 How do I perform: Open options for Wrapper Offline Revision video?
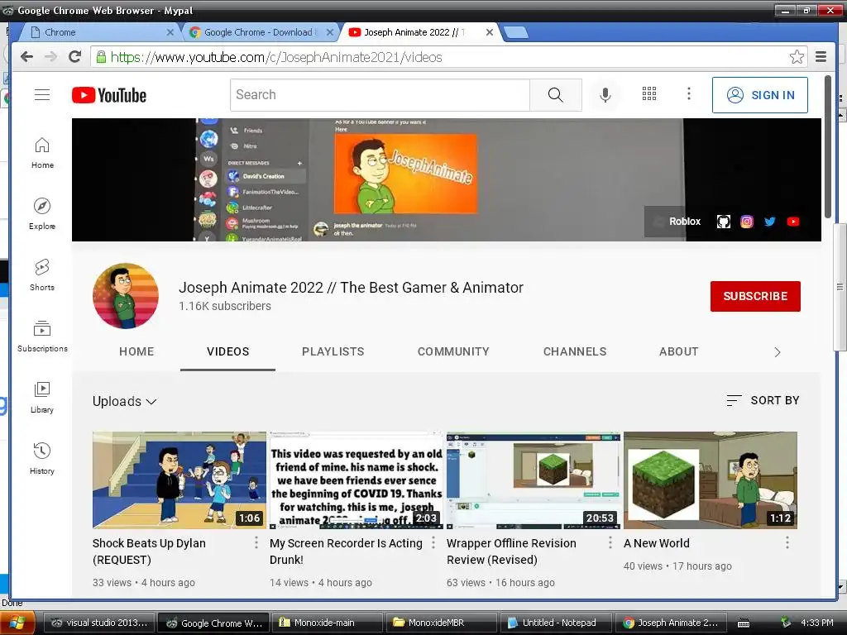[x=610, y=542]
